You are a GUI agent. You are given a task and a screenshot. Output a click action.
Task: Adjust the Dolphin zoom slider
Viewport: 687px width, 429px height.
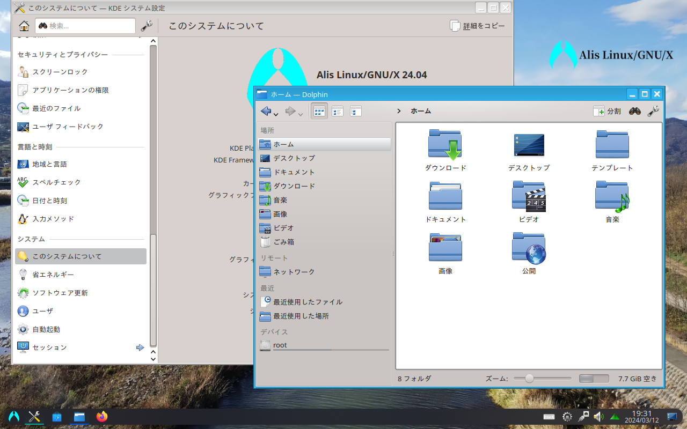pos(542,379)
